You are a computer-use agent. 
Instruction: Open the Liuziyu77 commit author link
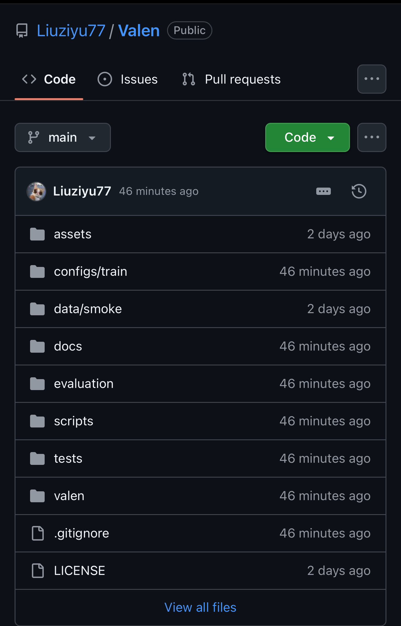[82, 191]
